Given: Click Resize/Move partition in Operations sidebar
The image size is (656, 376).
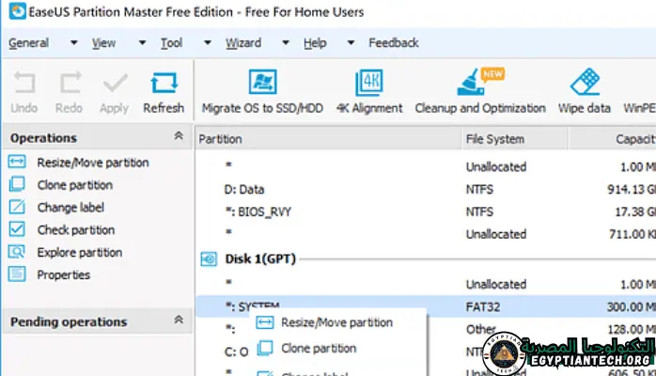Looking at the screenshot, I should click(x=92, y=163).
